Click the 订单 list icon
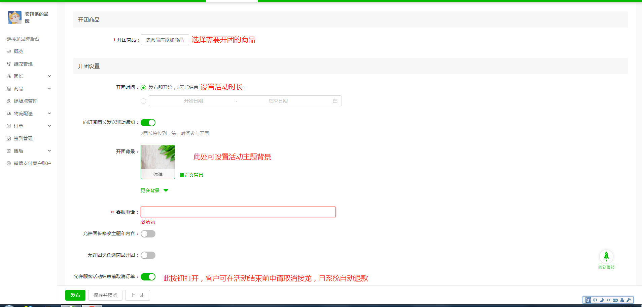The height and width of the screenshot is (307, 642). click(x=9, y=126)
